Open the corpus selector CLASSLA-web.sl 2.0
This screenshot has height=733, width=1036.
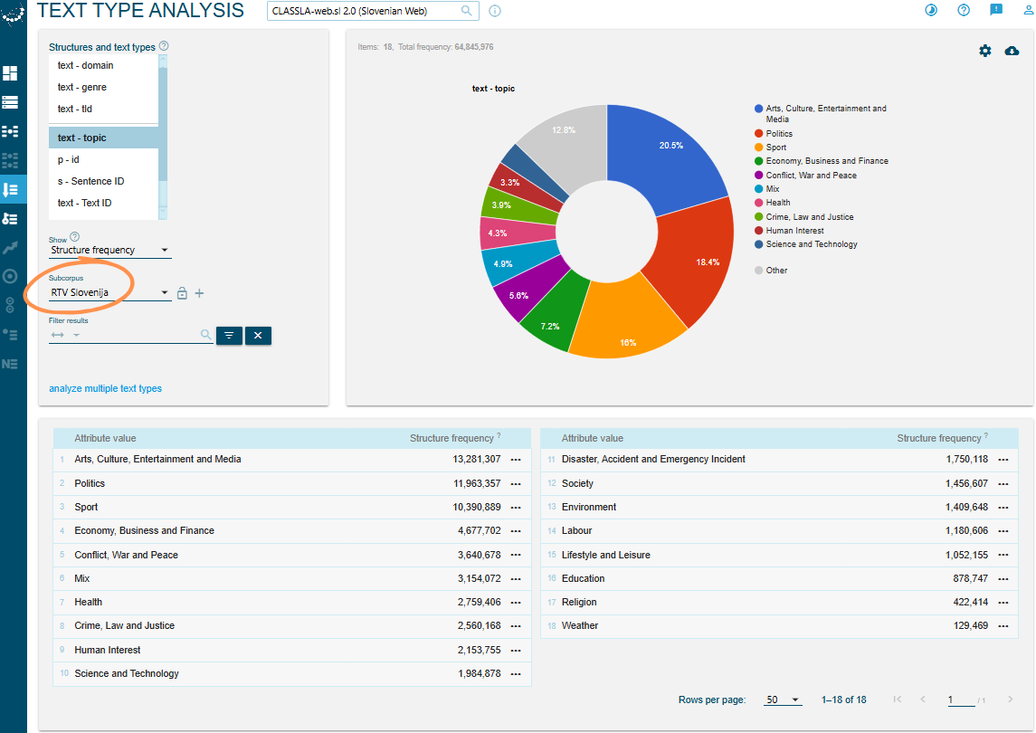(373, 11)
